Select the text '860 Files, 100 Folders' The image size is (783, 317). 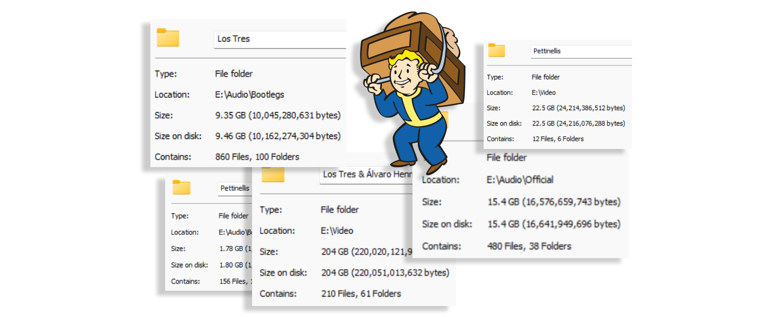point(257,157)
